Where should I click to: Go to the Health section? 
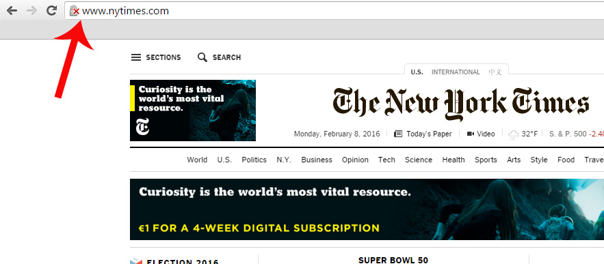tap(454, 160)
